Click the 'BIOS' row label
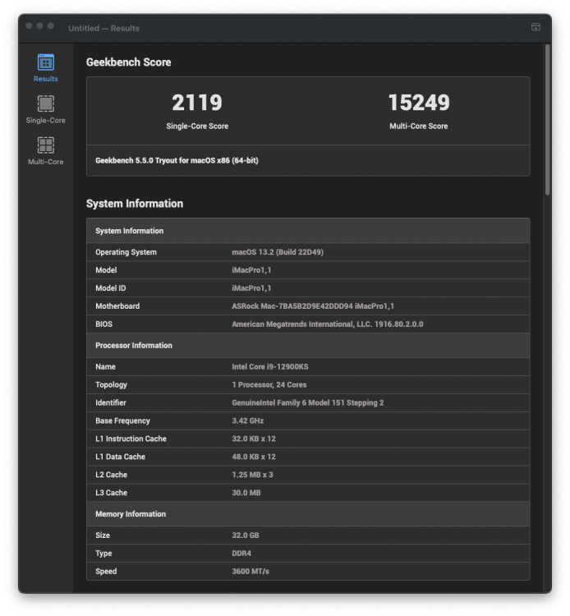 tap(103, 324)
